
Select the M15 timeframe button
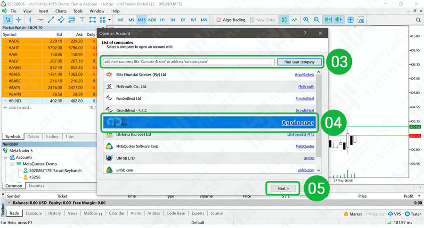click(x=141, y=20)
